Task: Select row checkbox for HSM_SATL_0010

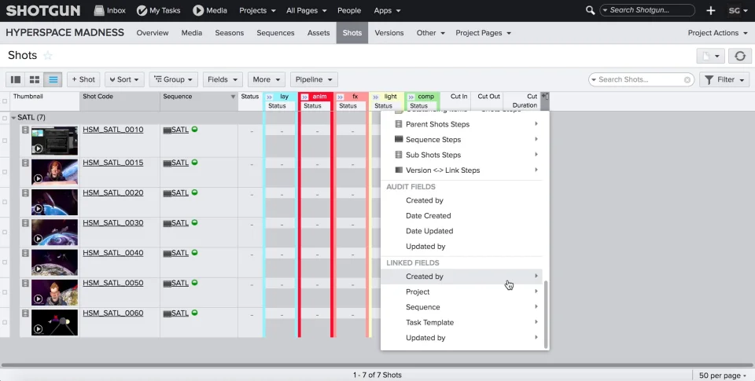Action: pos(5,141)
